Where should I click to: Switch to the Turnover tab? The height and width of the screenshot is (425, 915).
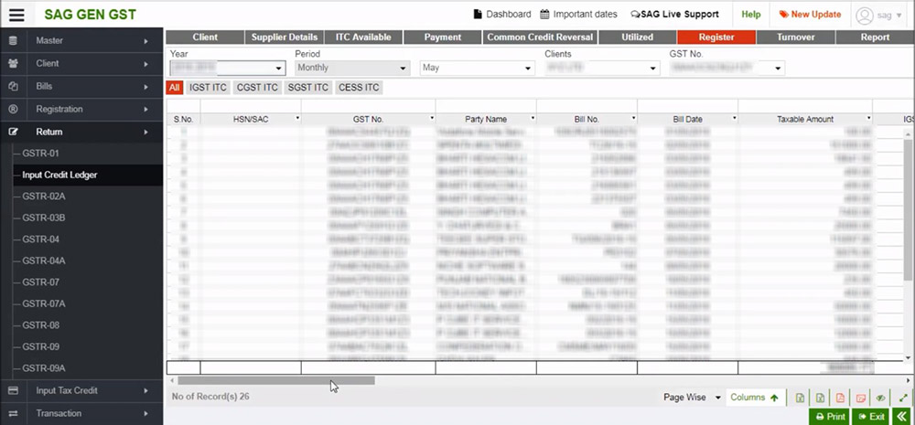point(795,37)
